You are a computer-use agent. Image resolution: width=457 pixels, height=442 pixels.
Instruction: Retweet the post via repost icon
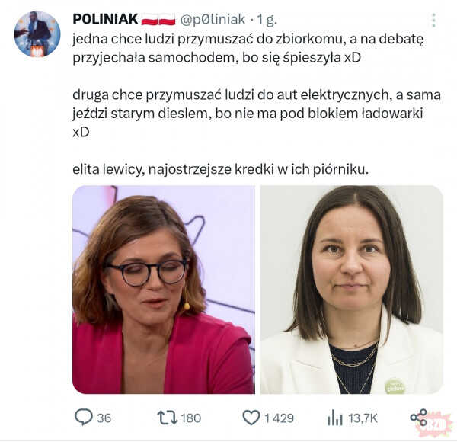168,418
